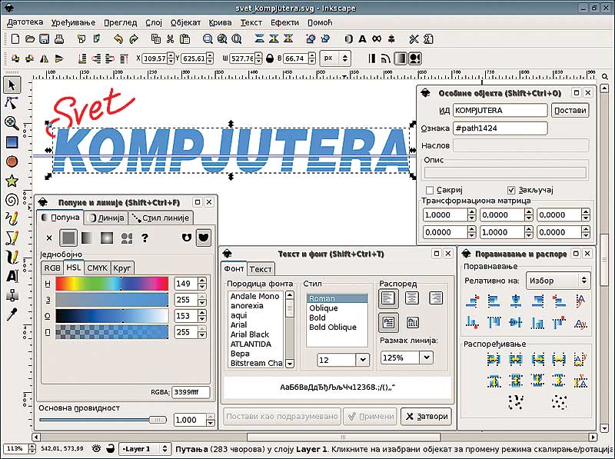This screenshot has width=615, height=459.
Task: Open the px units dropdown
Action: click(x=336, y=58)
